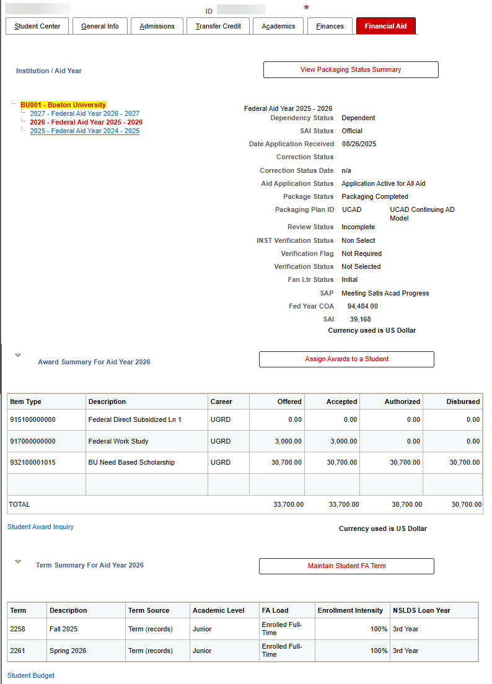Open the Admissions tab
The image size is (492, 684).
pyautogui.click(x=157, y=26)
